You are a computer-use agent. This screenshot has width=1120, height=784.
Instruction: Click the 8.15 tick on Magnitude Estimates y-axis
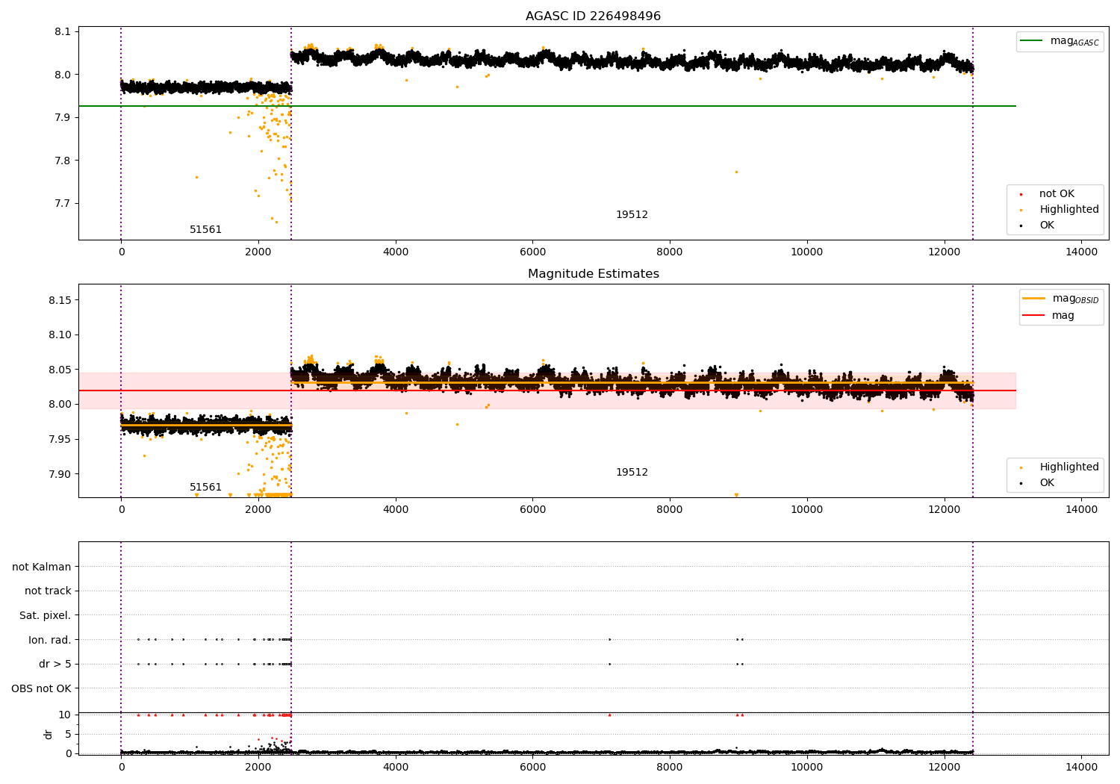[x=60, y=300]
